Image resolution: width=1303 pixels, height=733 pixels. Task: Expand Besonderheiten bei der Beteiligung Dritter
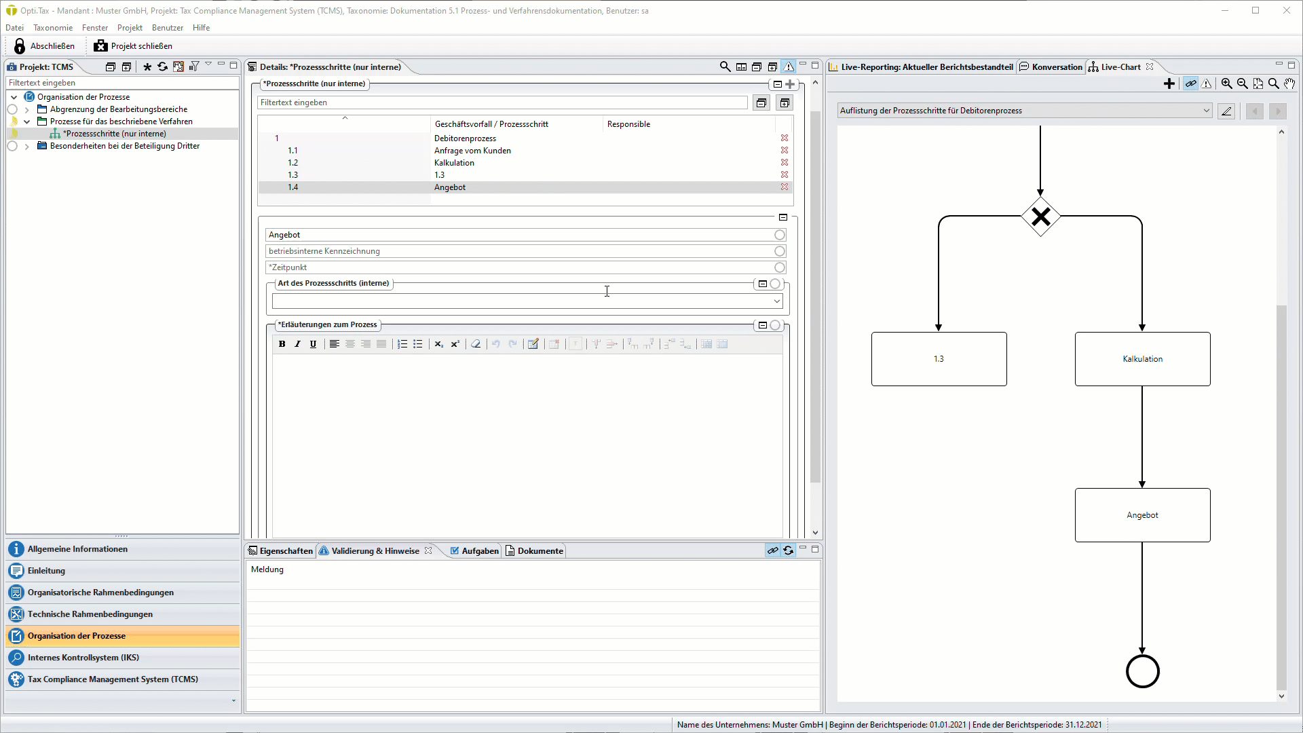tap(27, 146)
